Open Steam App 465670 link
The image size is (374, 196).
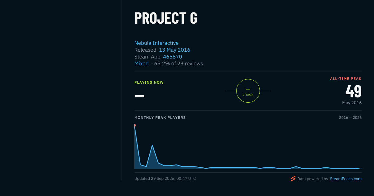pos(172,57)
